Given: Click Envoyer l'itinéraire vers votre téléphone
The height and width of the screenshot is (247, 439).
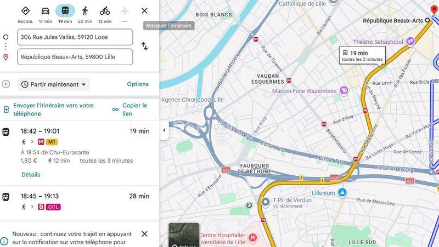Looking at the screenshot, I should 53,110.
